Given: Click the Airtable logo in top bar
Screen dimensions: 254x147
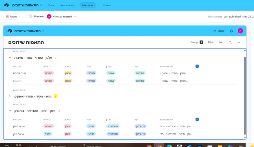Looking at the screenshot, I should pos(6,5).
